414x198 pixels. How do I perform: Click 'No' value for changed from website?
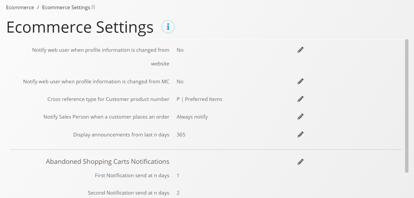180,50
